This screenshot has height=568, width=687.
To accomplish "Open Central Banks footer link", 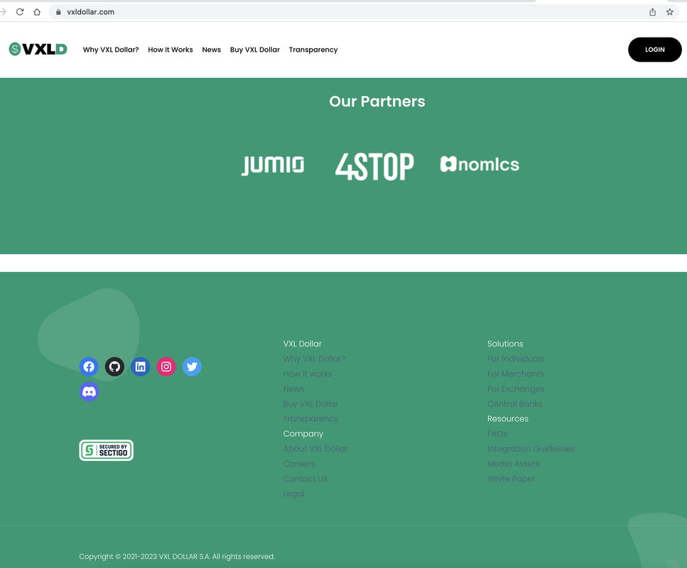I will 515,404.
